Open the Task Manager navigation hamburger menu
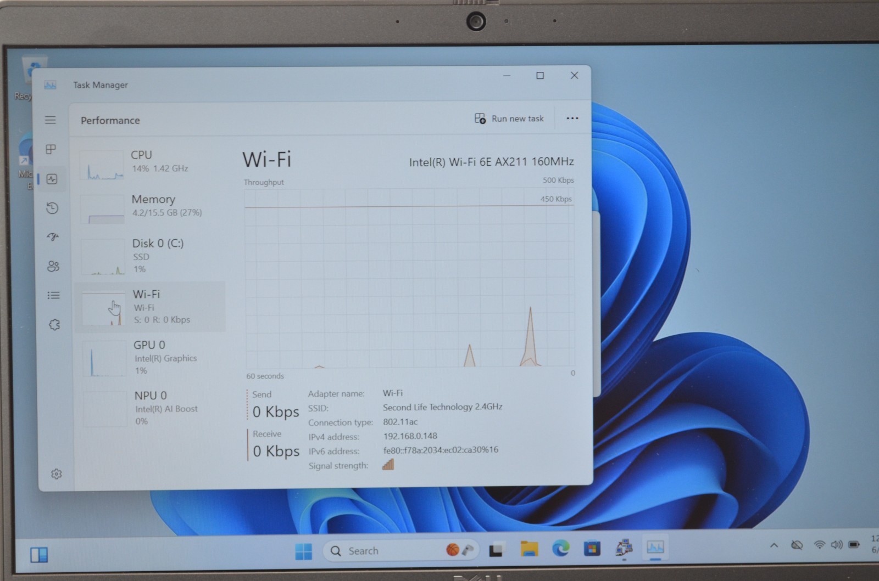 51,120
